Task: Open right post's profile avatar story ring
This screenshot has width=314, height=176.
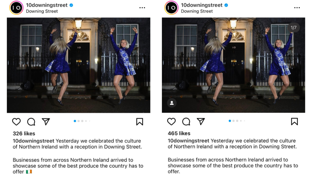Action: tap(171, 8)
